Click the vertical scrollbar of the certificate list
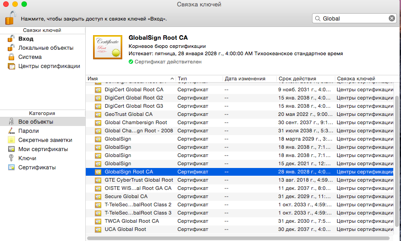This screenshot has width=401, height=241. pos(397,161)
